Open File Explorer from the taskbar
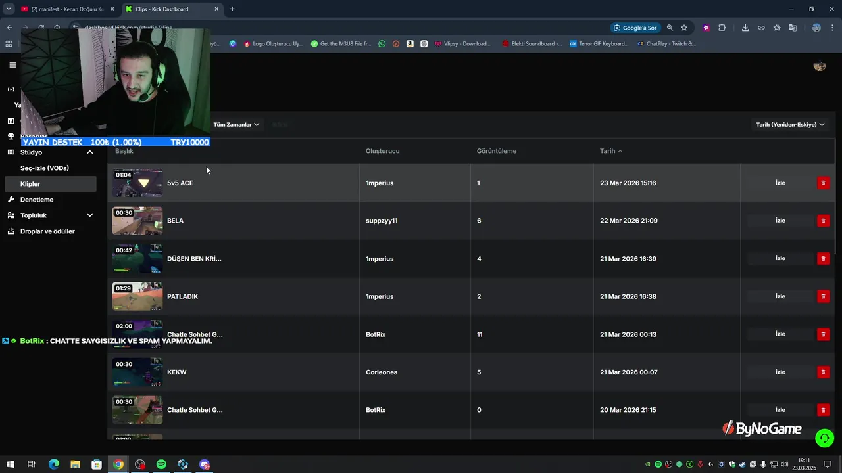The width and height of the screenshot is (842, 473). [x=75, y=464]
